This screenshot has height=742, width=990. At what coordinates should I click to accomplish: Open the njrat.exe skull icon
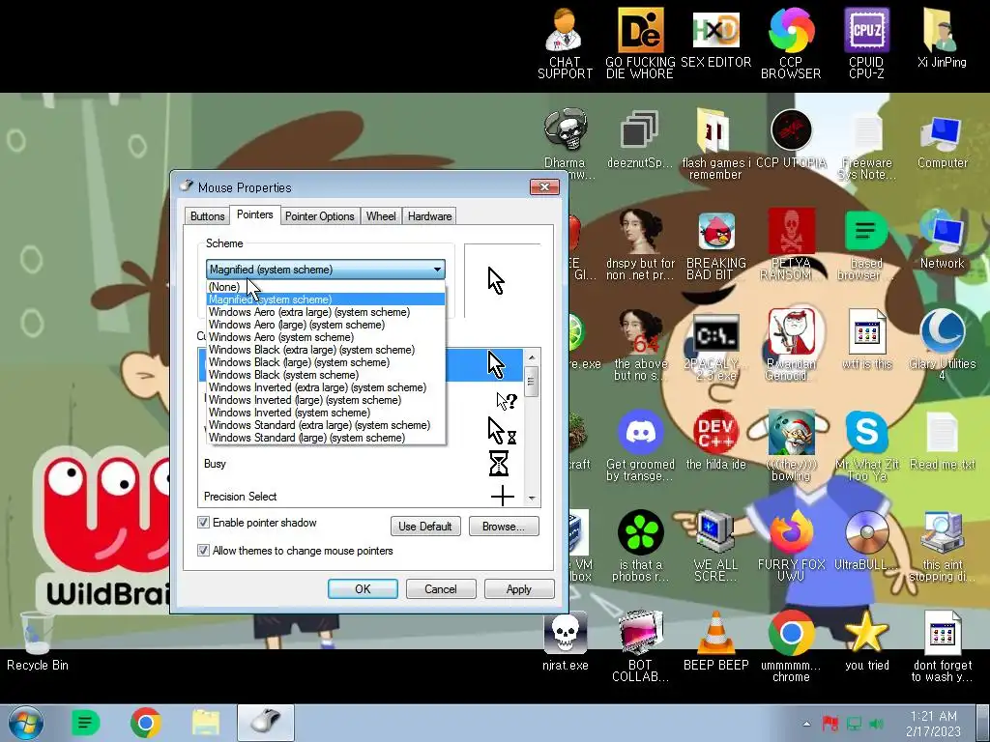click(x=565, y=642)
